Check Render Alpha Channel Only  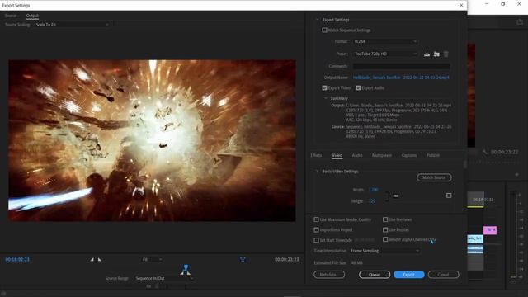[385, 239]
